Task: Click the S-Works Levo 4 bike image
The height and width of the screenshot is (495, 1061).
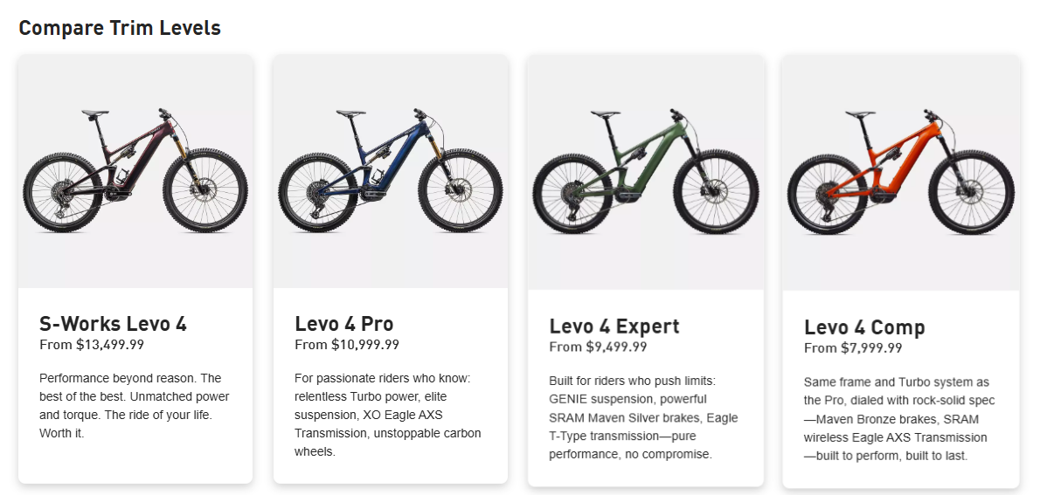Action: (135, 171)
